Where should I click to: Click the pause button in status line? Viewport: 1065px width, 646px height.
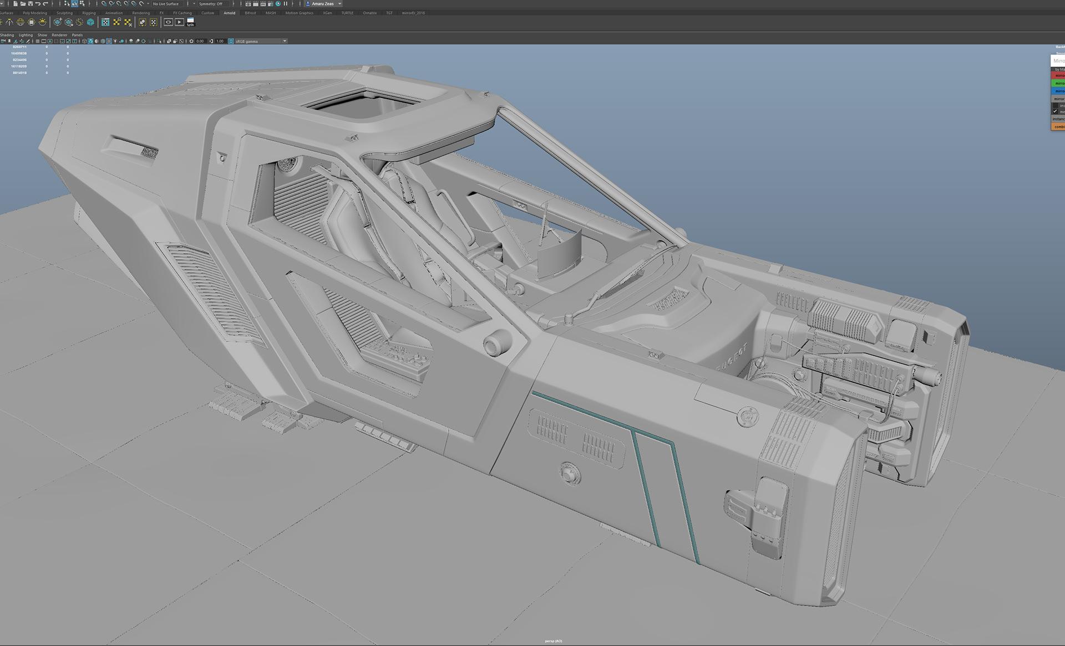click(286, 4)
